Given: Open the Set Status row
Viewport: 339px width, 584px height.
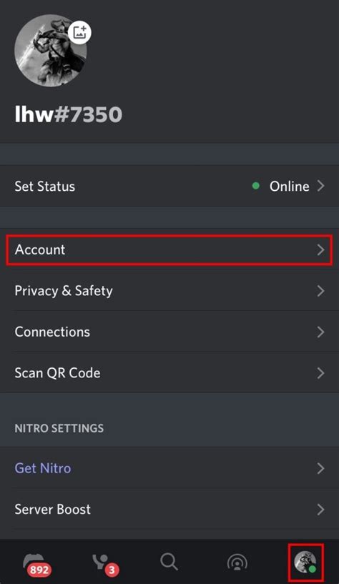Looking at the screenshot, I should pyautogui.click(x=169, y=186).
